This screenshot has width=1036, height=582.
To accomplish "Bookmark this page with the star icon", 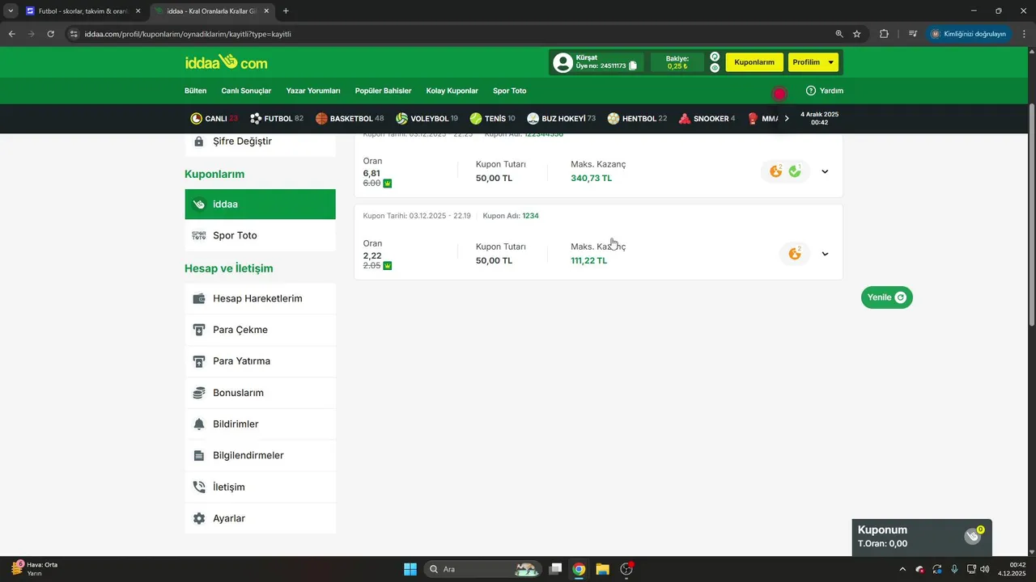I will 856,34.
